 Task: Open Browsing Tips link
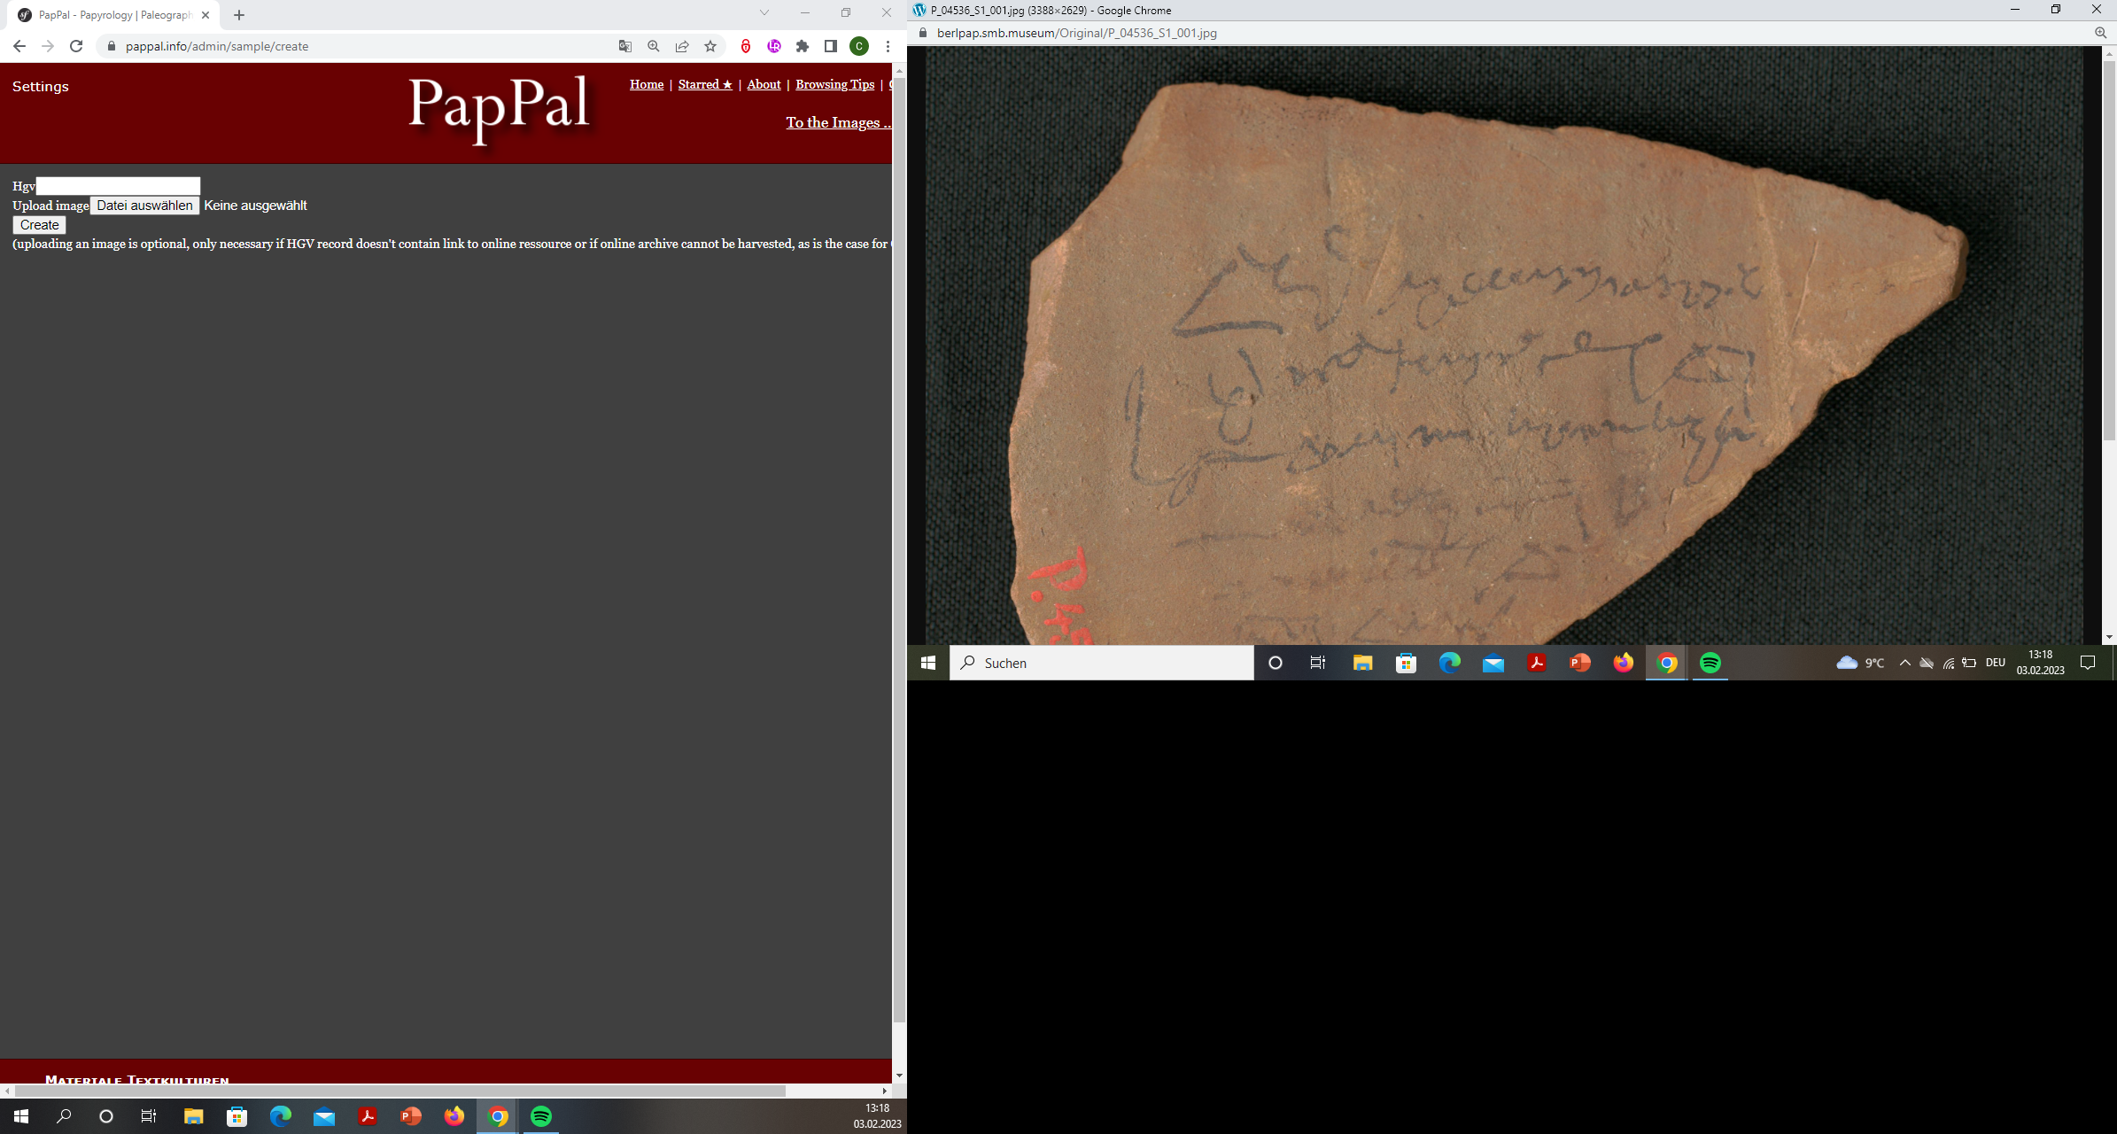[x=834, y=84]
